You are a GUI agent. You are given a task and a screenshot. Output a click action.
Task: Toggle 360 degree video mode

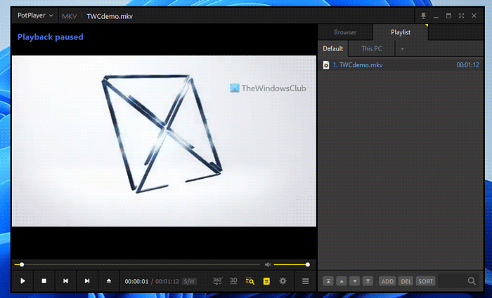pyautogui.click(x=218, y=280)
